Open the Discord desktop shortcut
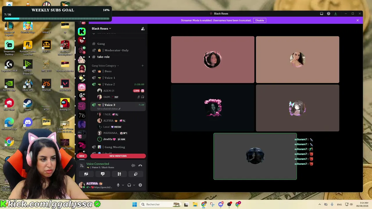Screen dimensions: 372x209 pos(28,124)
